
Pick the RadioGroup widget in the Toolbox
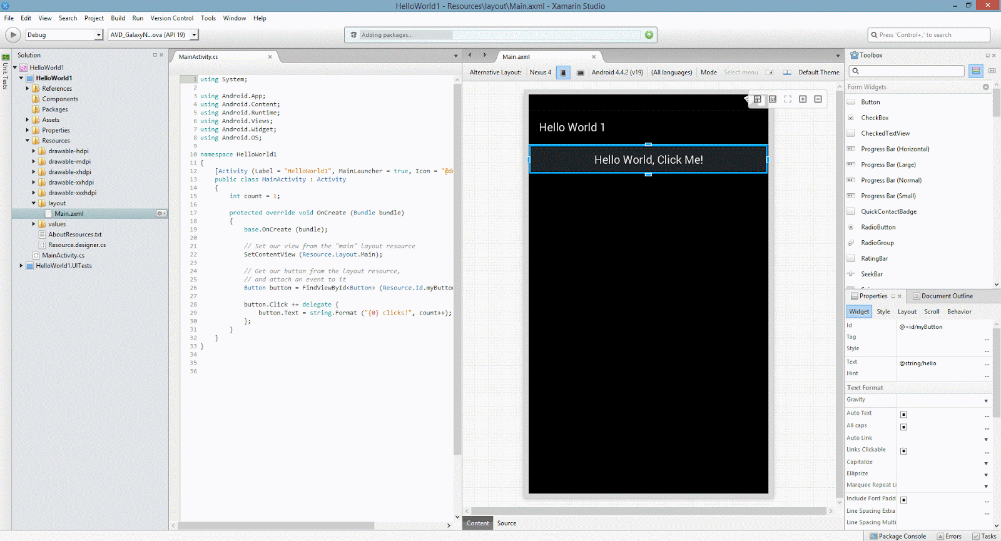coord(877,243)
